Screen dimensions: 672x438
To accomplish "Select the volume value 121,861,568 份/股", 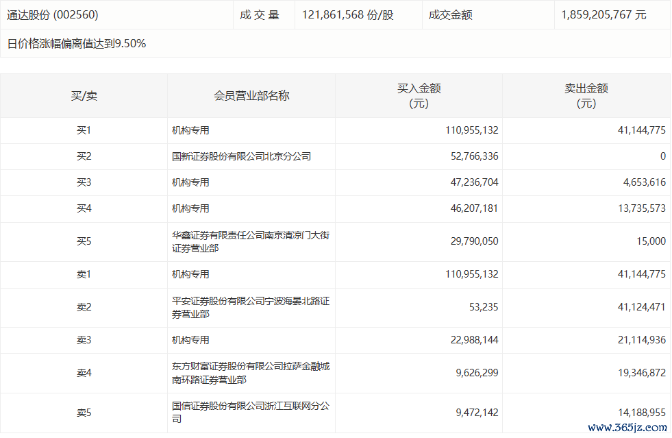I will click(347, 15).
